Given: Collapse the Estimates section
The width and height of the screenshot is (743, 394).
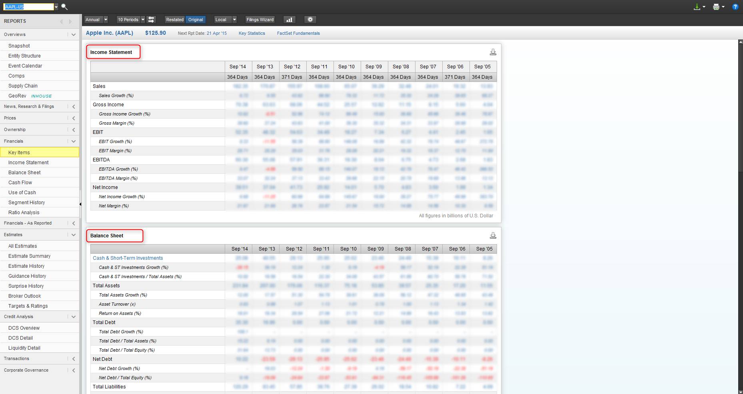Looking at the screenshot, I should [74, 235].
